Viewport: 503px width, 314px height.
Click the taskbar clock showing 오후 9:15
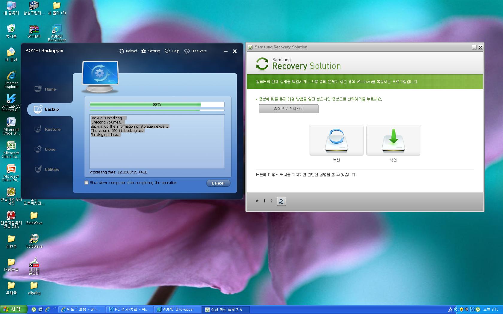[x=491, y=310]
